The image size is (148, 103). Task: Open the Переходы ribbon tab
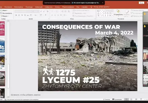coord(29,7)
